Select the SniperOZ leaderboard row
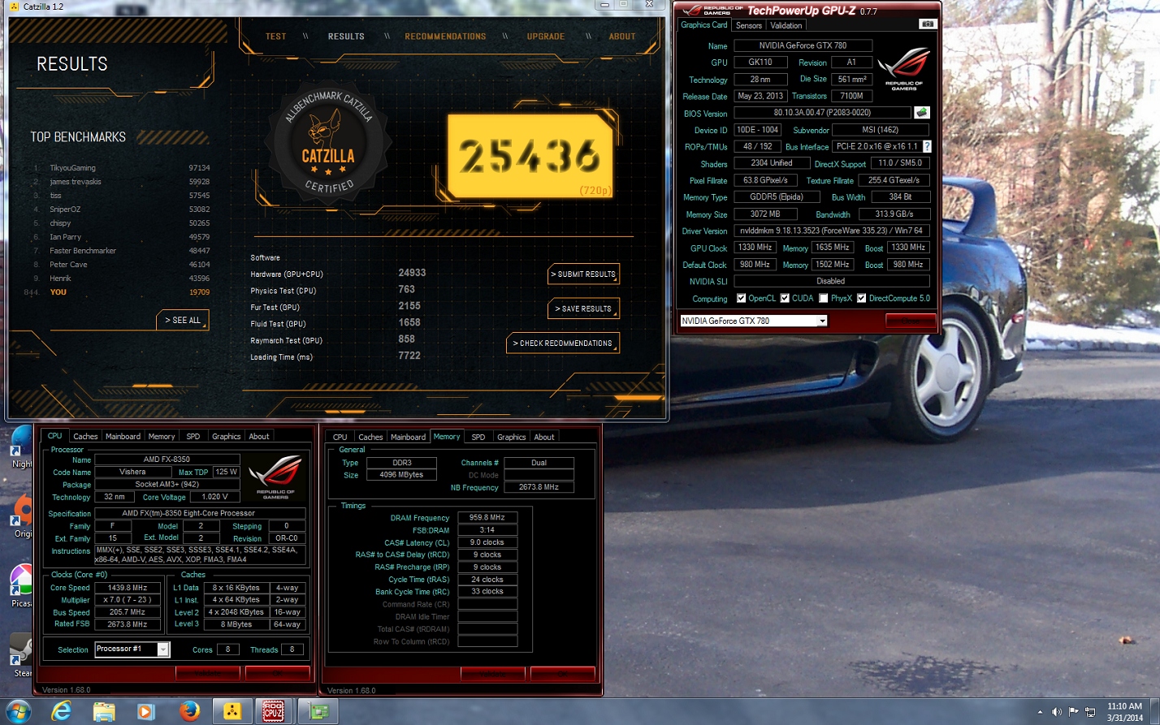Screen dimensions: 1160x725 pos(122,209)
